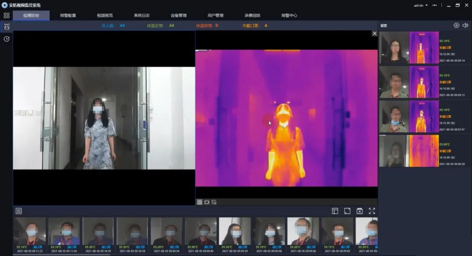Open capture thumbnail timestamped 09:10:38

pyautogui.click(x=132, y=235)
